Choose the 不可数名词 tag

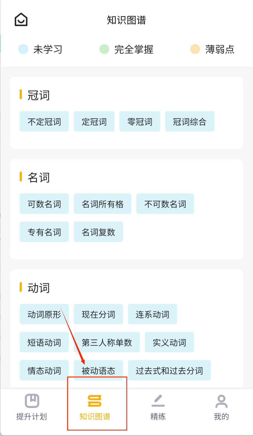tap(165, 204)
